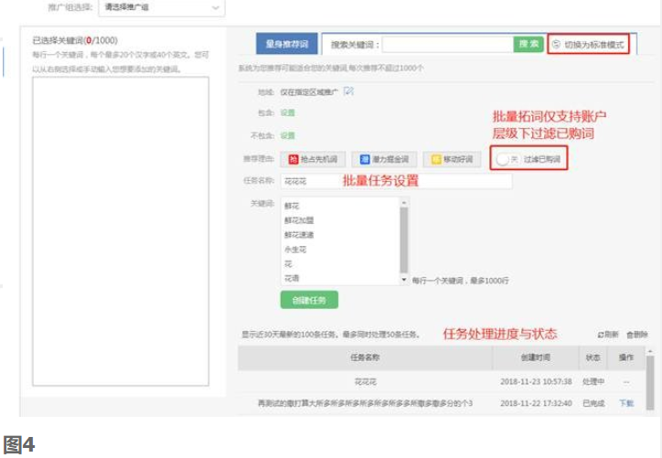Click the 处理中 status cell
Screen dimensions: 662x458
coord(593,381)
